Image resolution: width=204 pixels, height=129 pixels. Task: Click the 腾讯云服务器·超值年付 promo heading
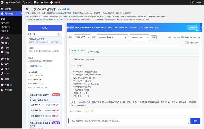tap(39, 96)
